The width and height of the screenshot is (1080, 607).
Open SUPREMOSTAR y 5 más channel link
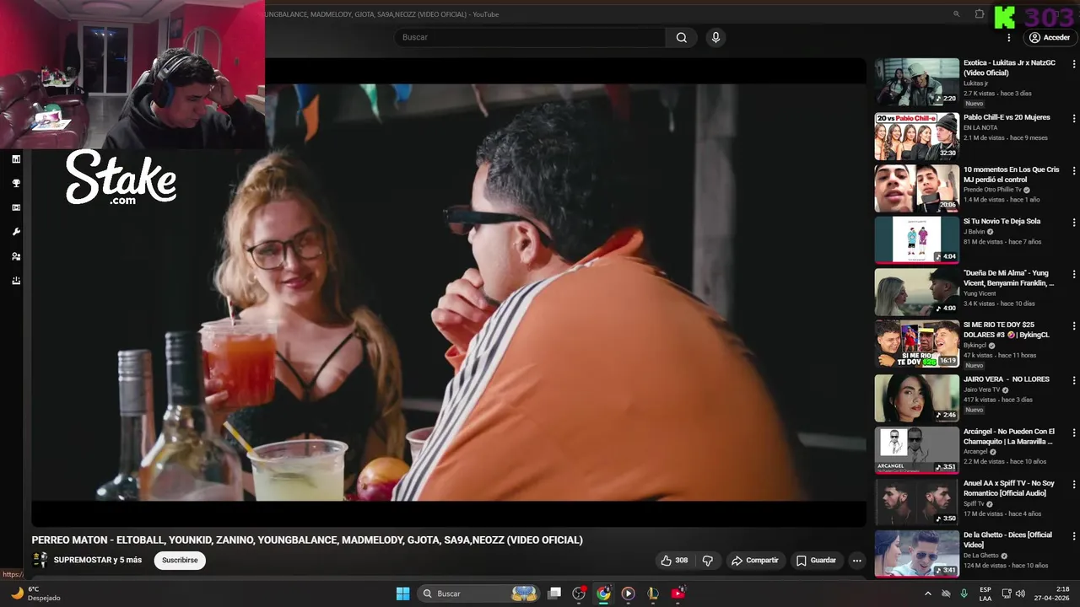pos(98,560)
